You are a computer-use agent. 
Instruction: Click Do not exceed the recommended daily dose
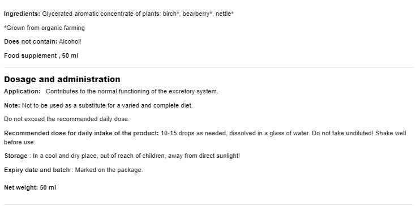coord(67,119)
